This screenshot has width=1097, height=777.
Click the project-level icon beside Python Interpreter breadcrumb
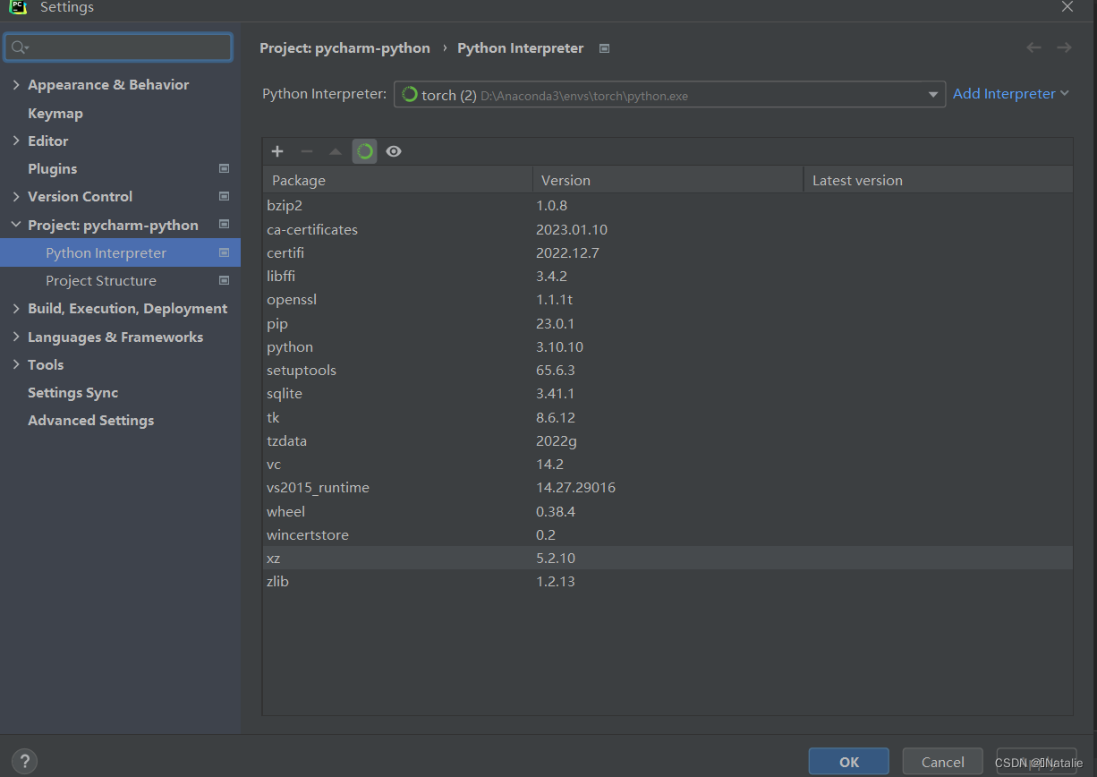[x=604, y=48]
